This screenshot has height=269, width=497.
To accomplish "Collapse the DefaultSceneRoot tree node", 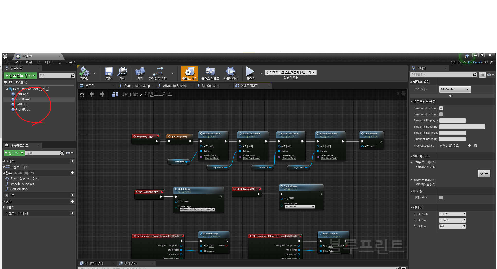I will (7, 89).
